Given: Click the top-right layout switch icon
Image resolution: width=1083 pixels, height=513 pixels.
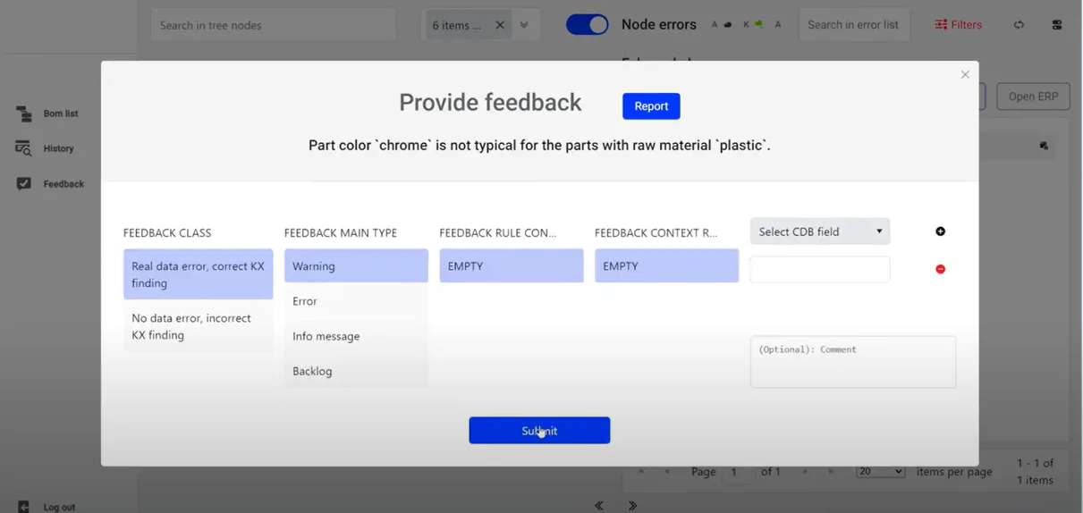Looking at the screenshot, I should pos(1057,25).
